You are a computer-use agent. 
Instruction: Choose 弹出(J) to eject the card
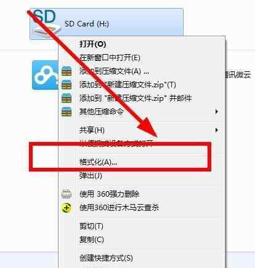(91, 176)
